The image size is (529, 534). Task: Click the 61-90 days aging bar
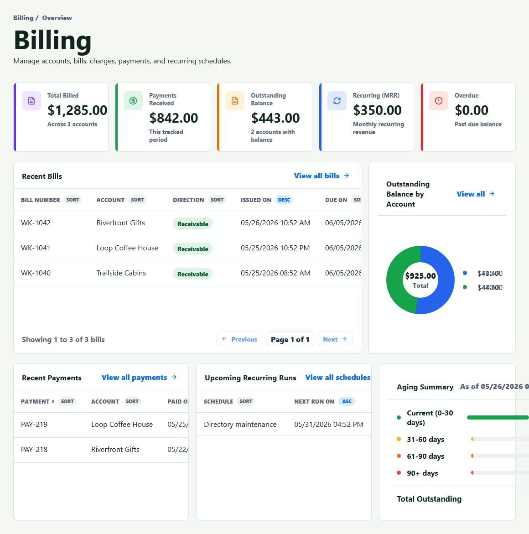[x=500, y=456]
